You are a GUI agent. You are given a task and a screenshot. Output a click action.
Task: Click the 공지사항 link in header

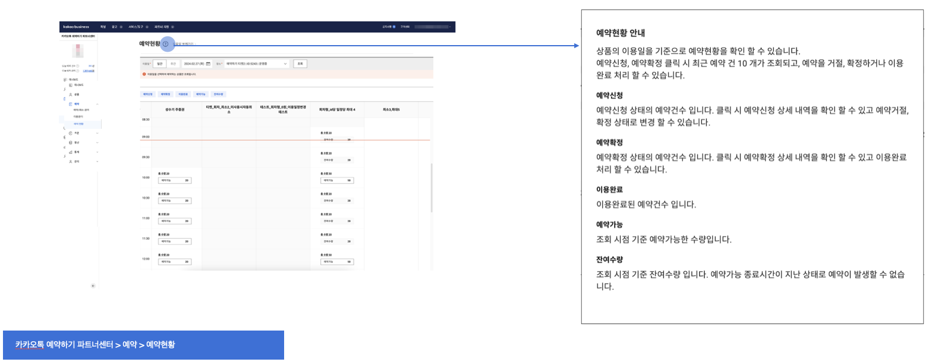click(389, 27)
